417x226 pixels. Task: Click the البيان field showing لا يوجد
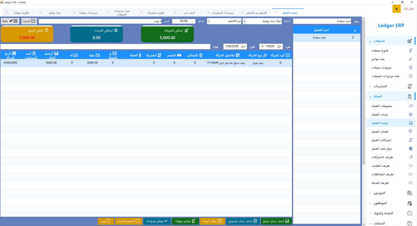coord(100,21)
